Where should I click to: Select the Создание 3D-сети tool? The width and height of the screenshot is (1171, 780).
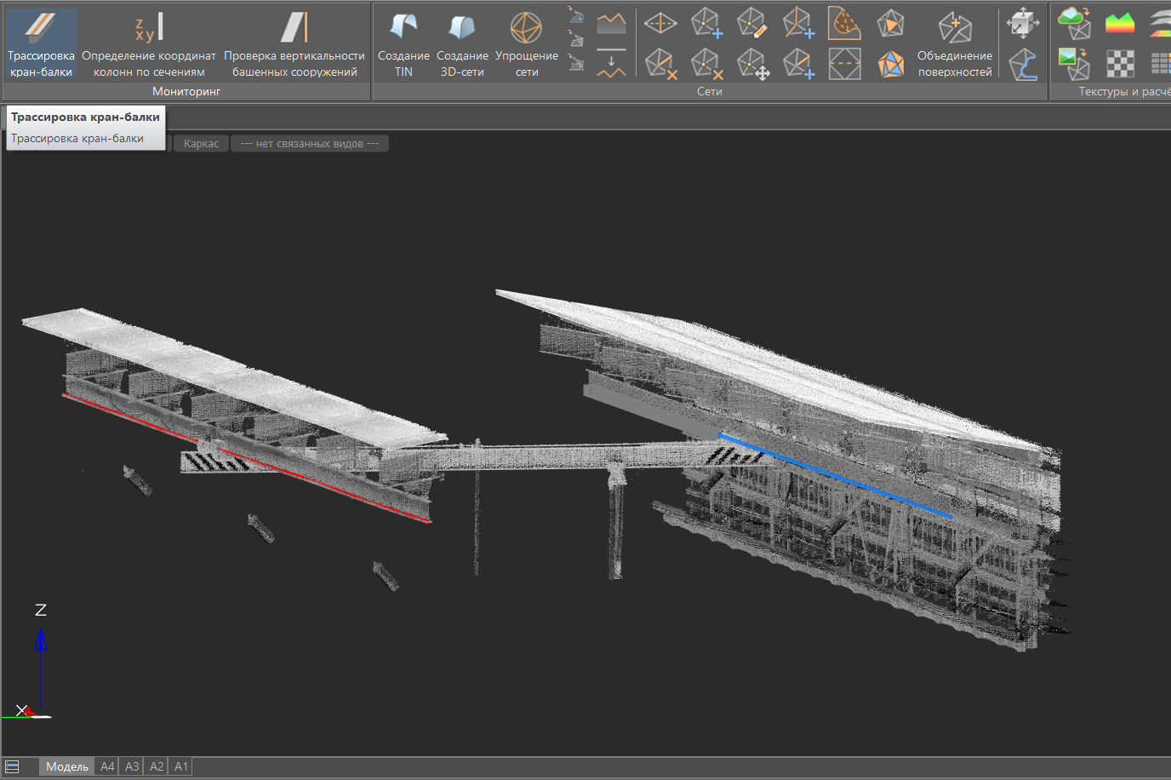(462, 44)
